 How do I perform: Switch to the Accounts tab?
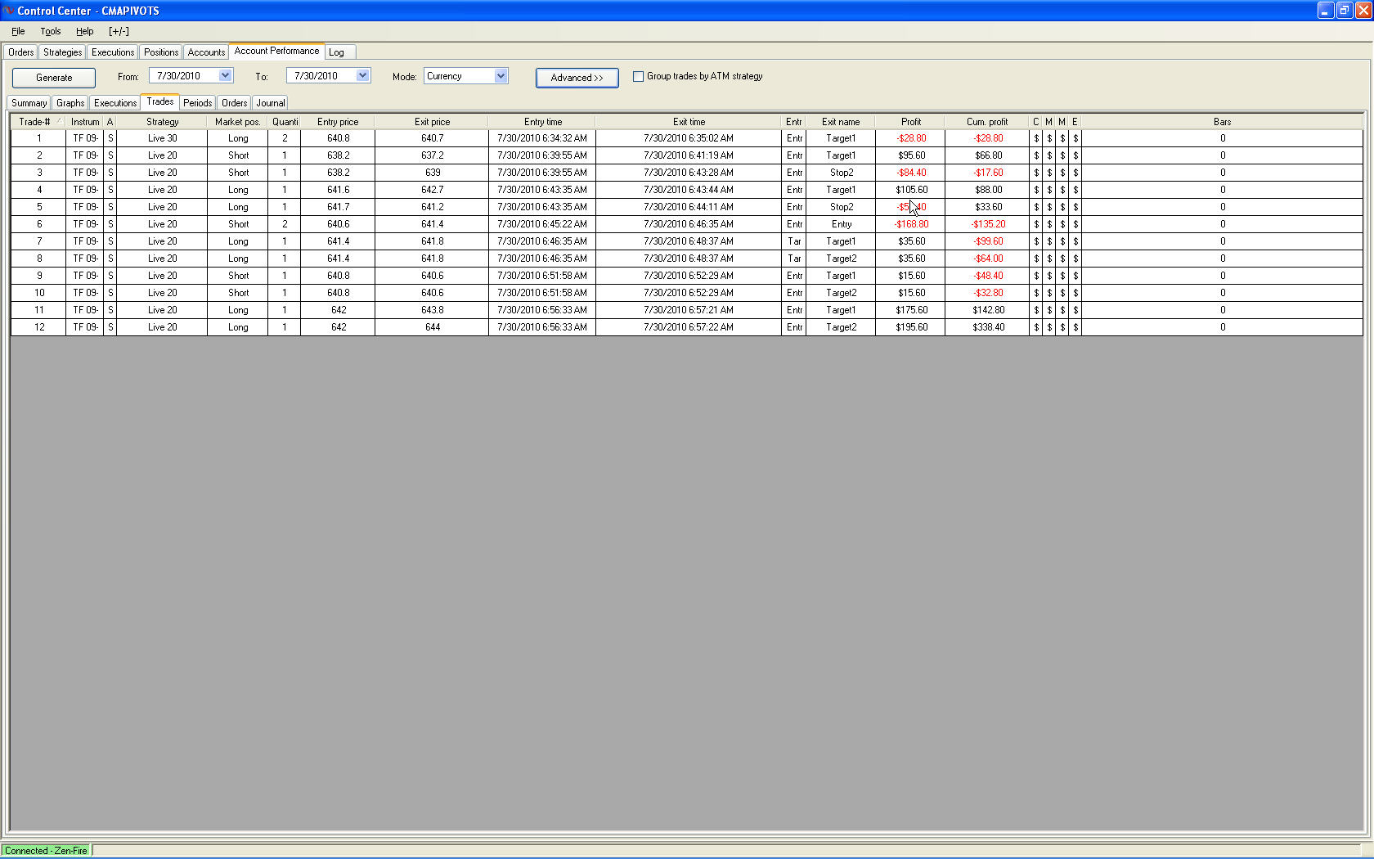coord(206,52)
